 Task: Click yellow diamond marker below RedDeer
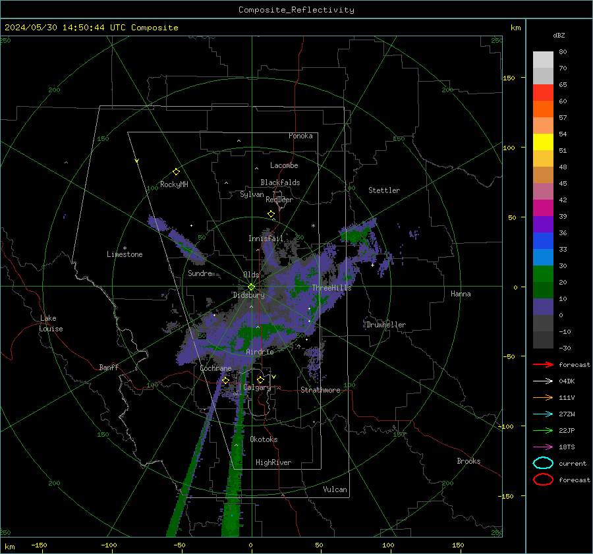click(271, 214)
